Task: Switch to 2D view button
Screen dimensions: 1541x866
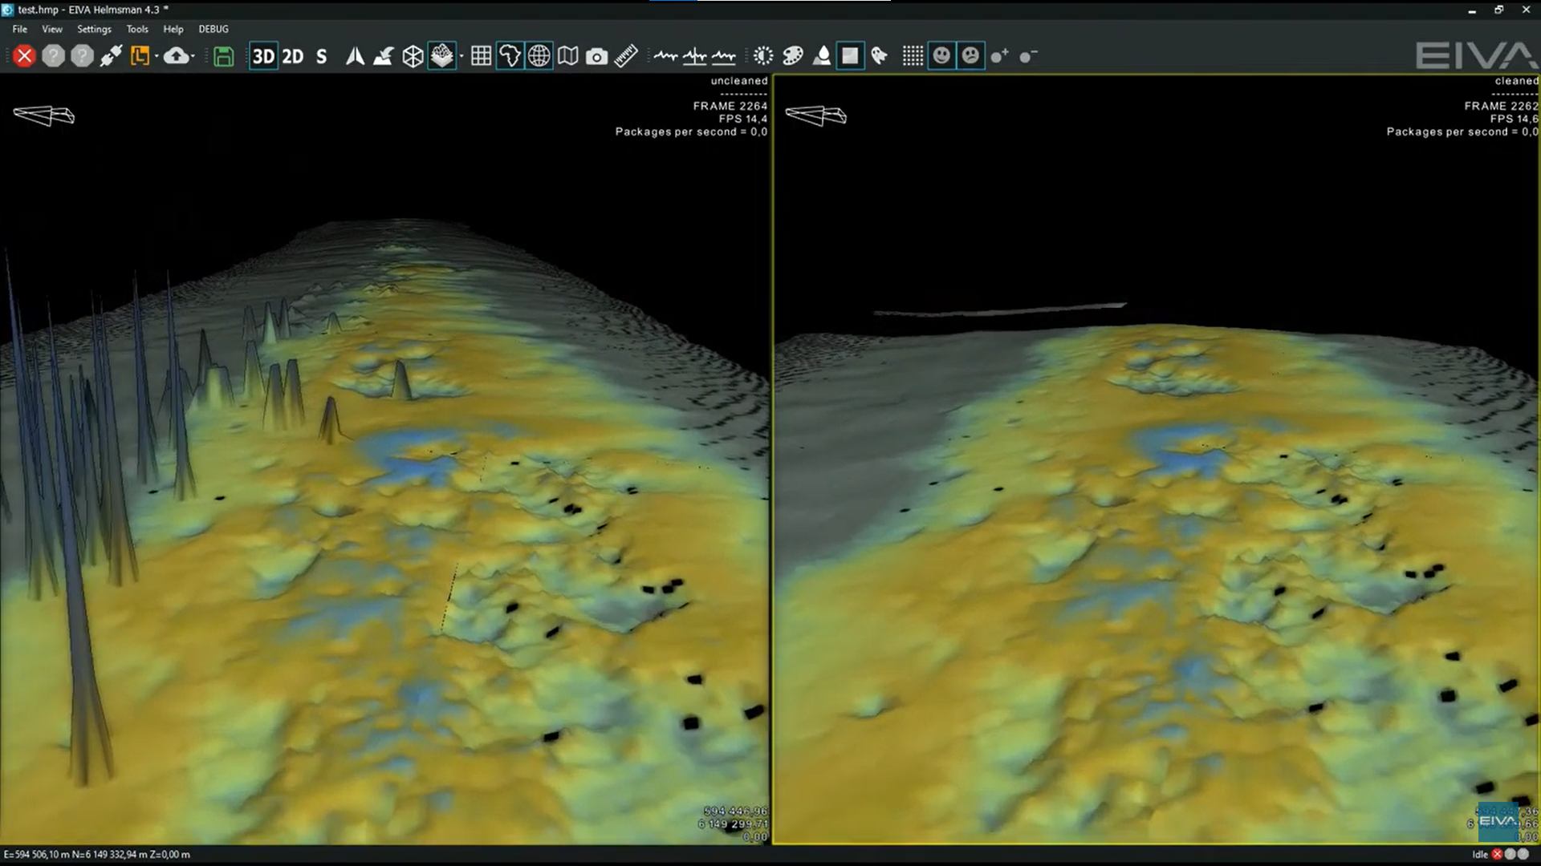Action: pyautogui.click(x=293, y=56)
